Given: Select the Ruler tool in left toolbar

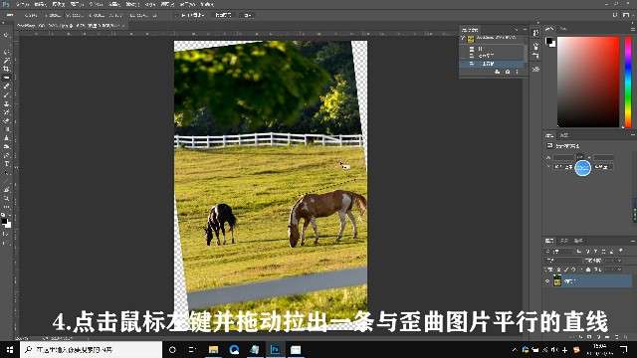Looking at the screenshot, I should (6, 78).
